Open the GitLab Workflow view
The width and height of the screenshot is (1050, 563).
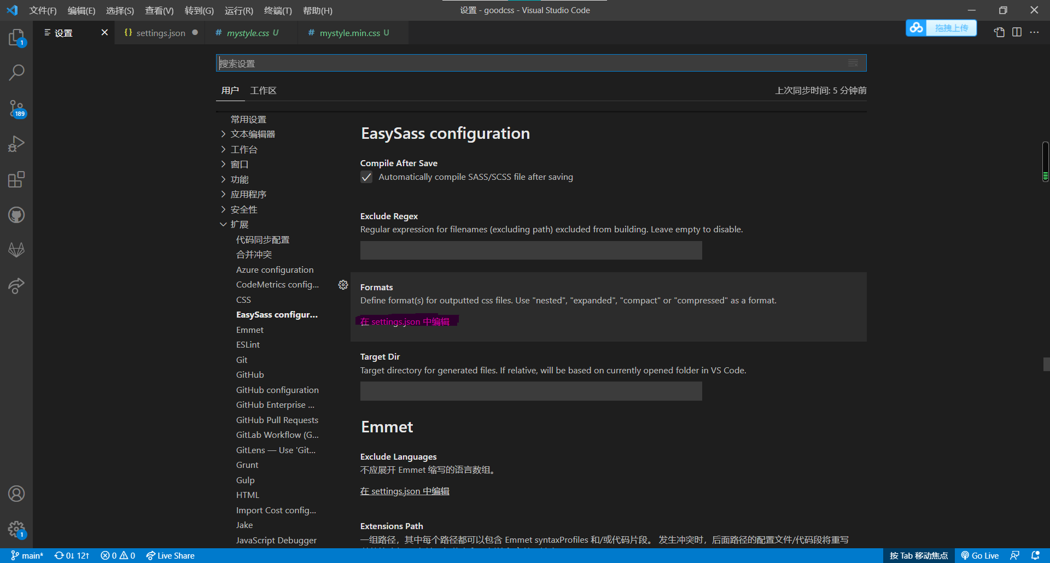pos(16,250)
